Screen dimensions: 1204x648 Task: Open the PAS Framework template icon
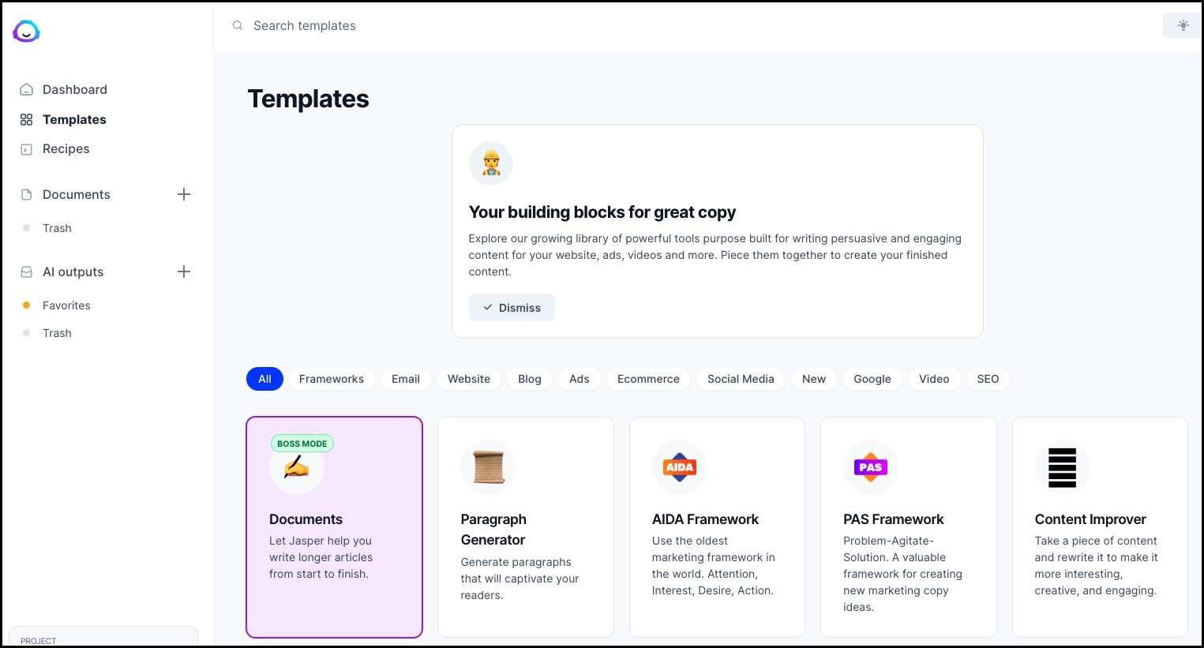click(870, 467)
